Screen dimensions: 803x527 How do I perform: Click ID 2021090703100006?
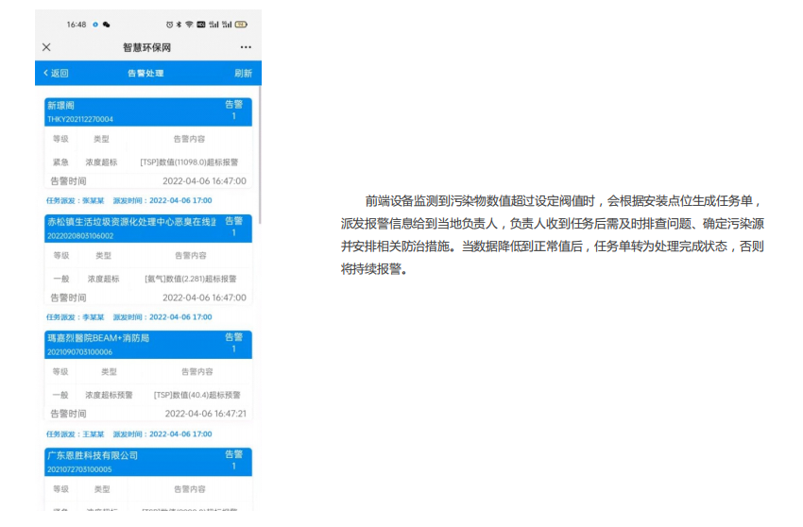pos(79,352)
